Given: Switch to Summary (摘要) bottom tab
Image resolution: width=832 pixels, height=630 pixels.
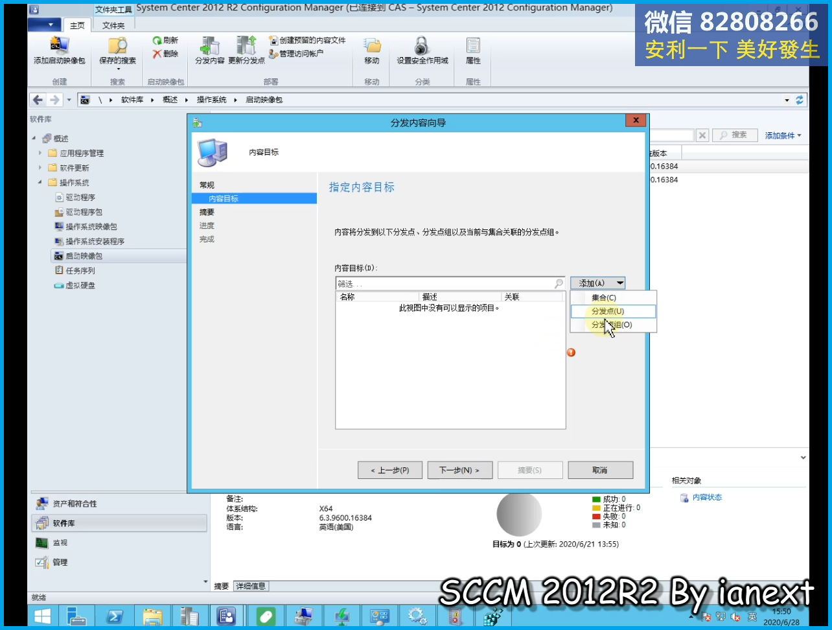Looking at the screenshot, I should [x=222, y=586].
